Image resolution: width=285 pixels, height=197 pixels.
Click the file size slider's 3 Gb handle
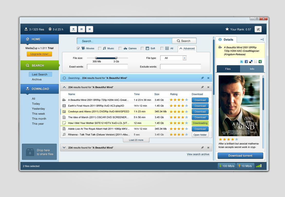(116, 58)
